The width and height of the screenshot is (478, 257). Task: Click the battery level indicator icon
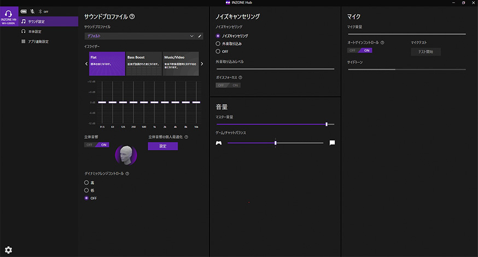(x=23, y=11)
